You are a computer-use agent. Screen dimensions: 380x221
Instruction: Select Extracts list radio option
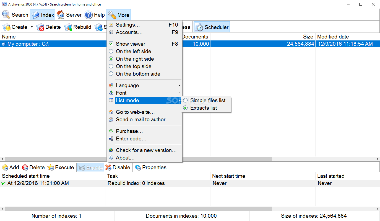pos(185,108)
